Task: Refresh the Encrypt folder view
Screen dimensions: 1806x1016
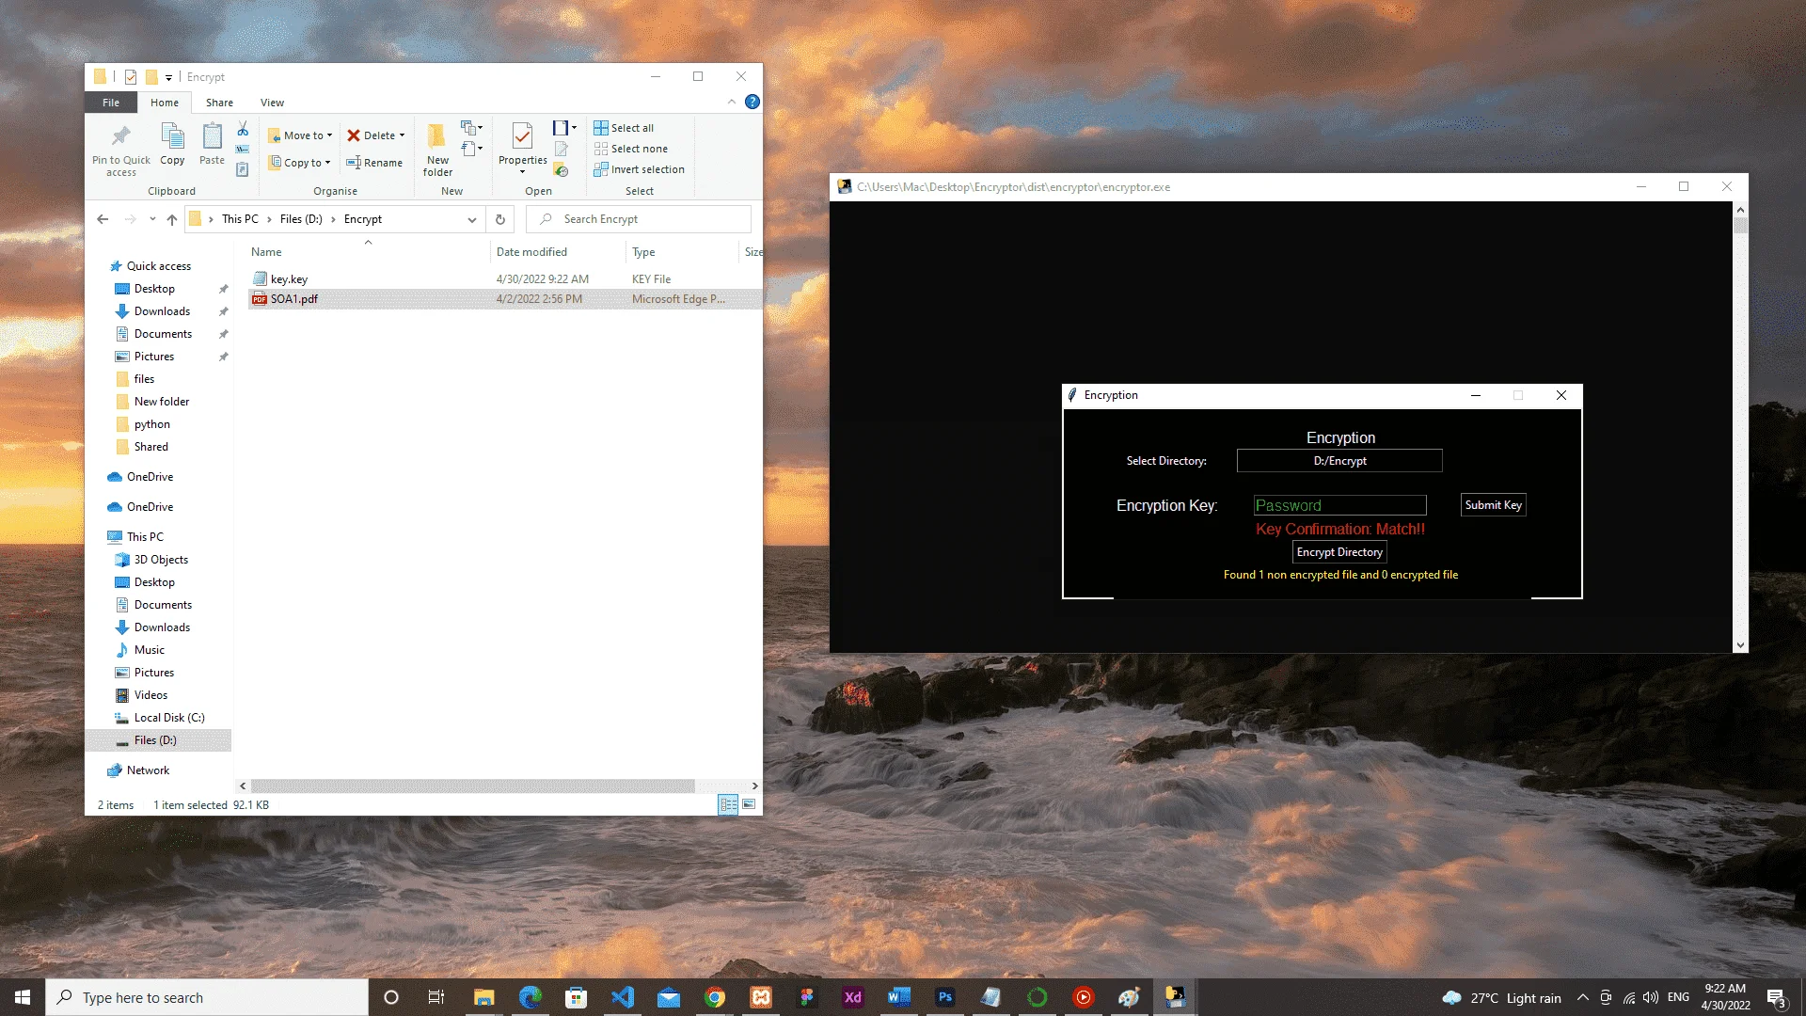Action: [x=500, y=219]
